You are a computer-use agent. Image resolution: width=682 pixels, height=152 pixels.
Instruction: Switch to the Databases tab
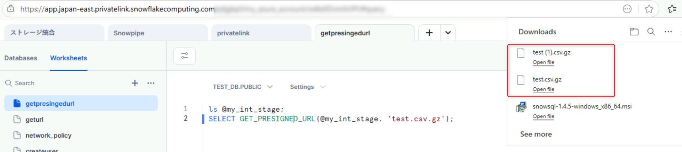[21, 58]
